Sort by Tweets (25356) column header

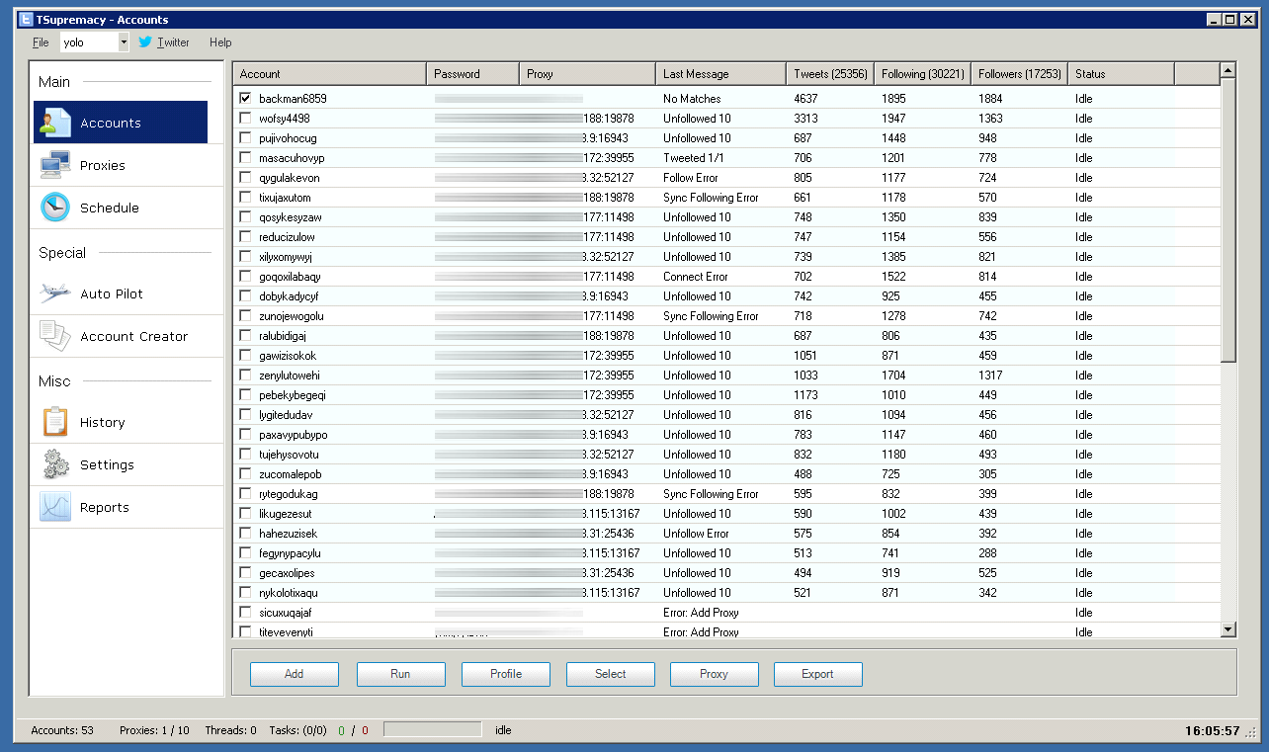click(x=830, y=74)
